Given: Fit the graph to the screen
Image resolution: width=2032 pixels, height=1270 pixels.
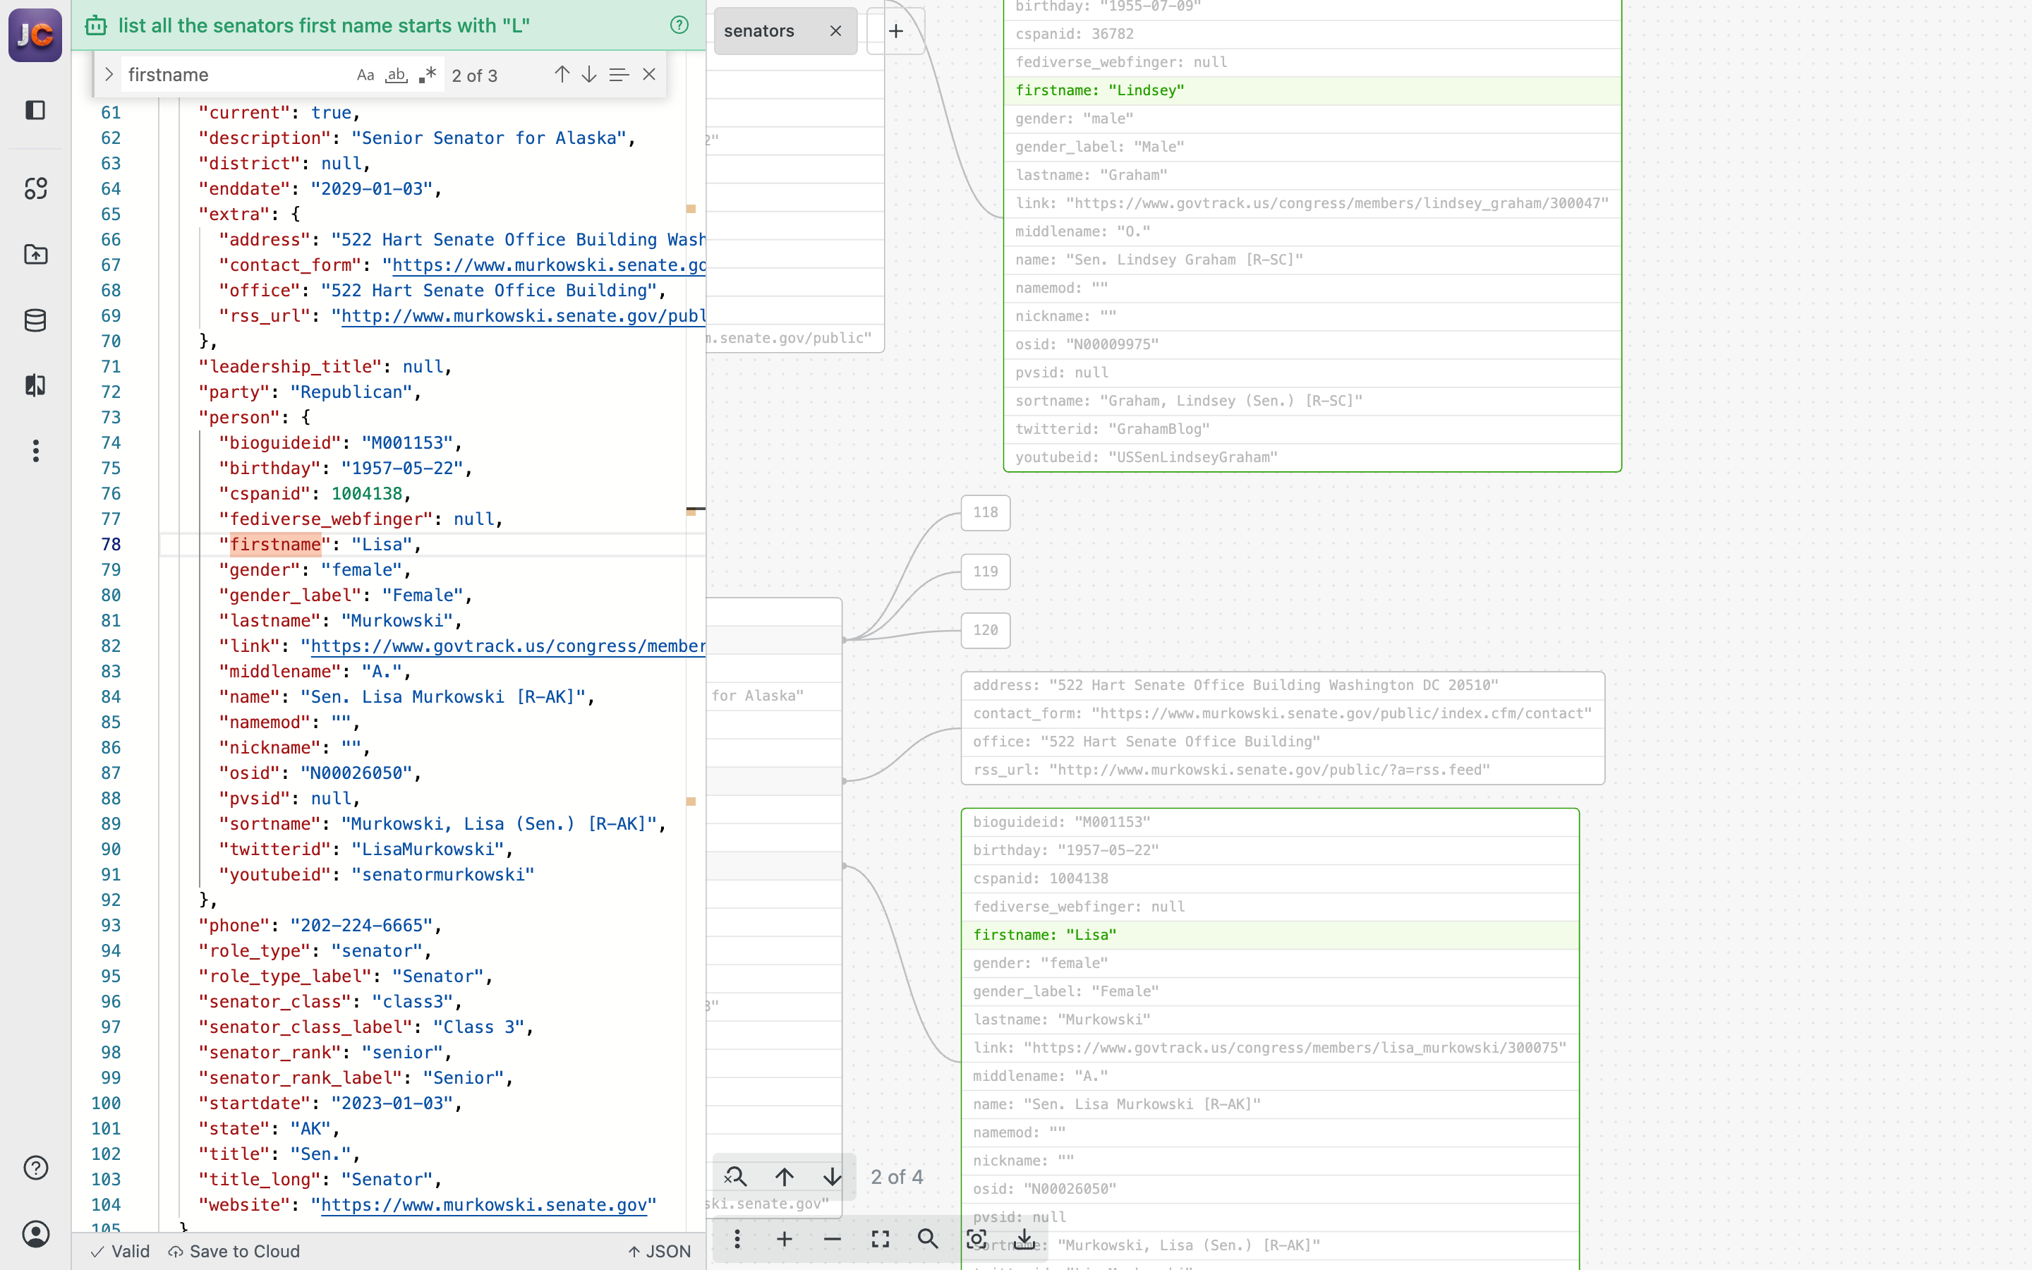Looking at the screenshot, I should click(879, 1239).
